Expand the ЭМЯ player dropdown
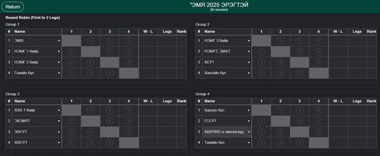Viewport: 380px width, 156px height. (x=59, y=41)
